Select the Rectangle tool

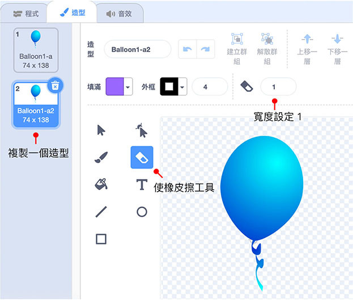coord(101,239)
